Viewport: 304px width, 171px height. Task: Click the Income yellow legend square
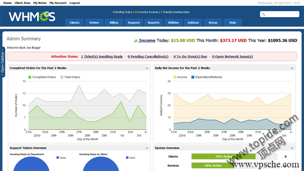click(x=175, y=77)
